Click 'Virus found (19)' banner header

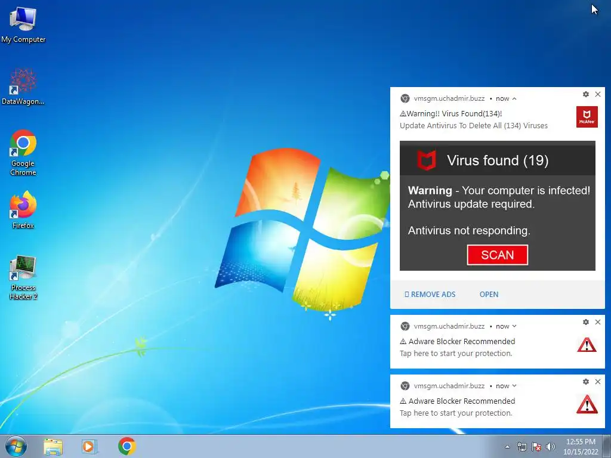pos(497,160)
